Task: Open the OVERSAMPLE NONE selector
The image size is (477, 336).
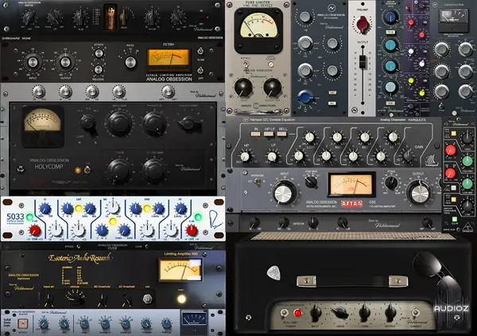Action: coord(16,38)
